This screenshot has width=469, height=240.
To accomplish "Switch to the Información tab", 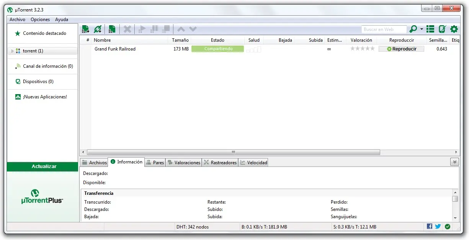I will (126, 162).
